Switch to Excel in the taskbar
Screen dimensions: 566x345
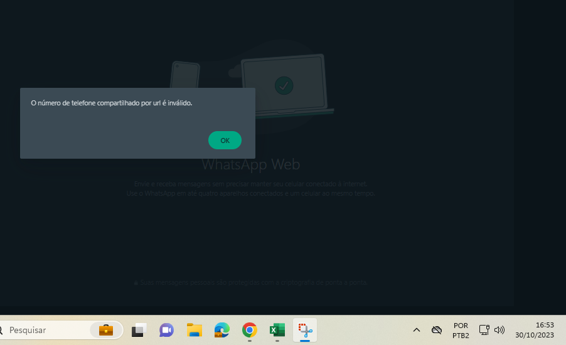(x=277, y=330)
